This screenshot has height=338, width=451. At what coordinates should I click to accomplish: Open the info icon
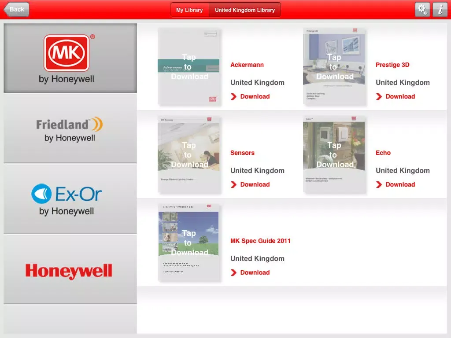coord(440,10)
